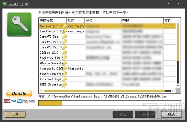The image size is (187, 122).
Task: Click key icon beside VMware Workstation row
Action: point(65,63)
